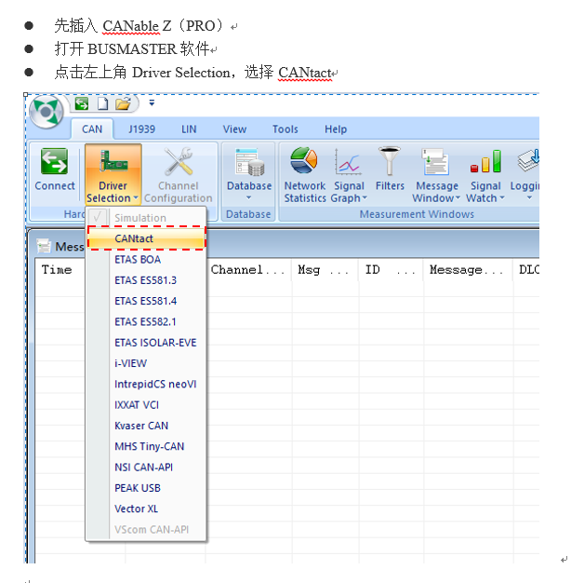Click the Channel Configuration tools icon

coord(179,161)
